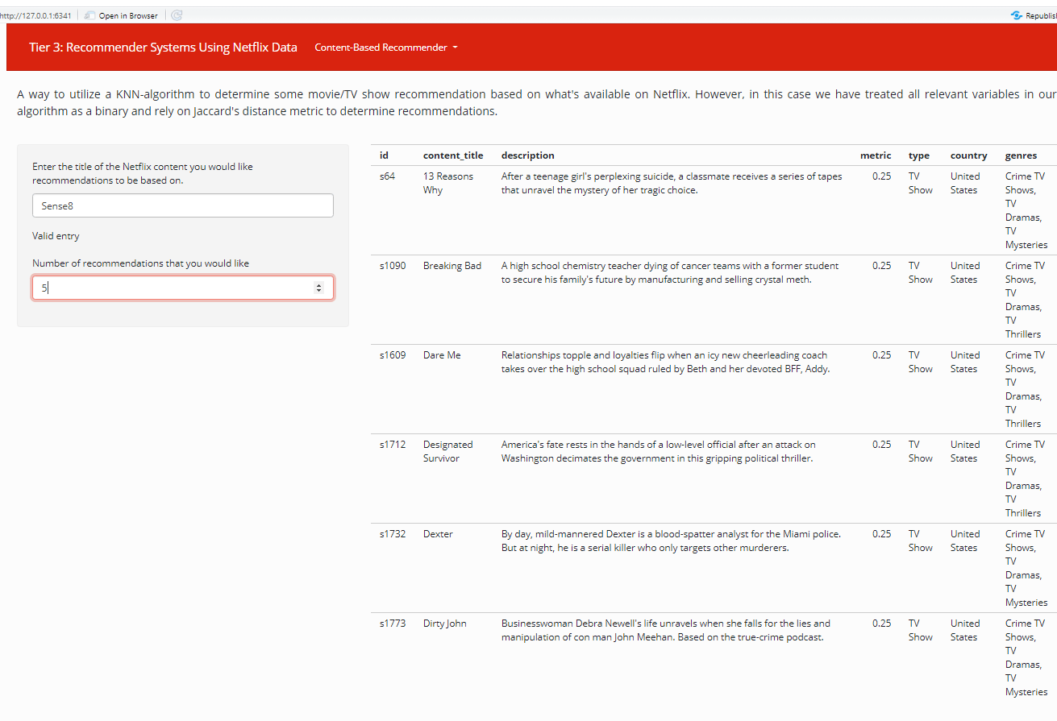Click the Netflix content title input field
The height and width of the screenshot is (721, 1057).
click(183, 205)
